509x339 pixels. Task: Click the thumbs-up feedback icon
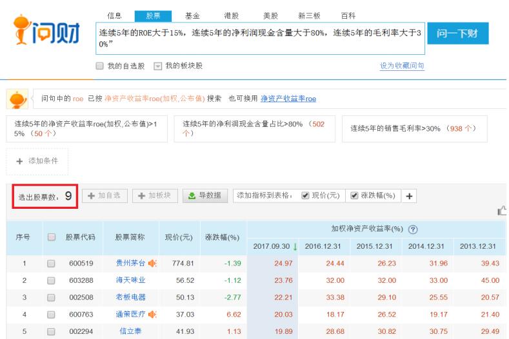point(502,211)
